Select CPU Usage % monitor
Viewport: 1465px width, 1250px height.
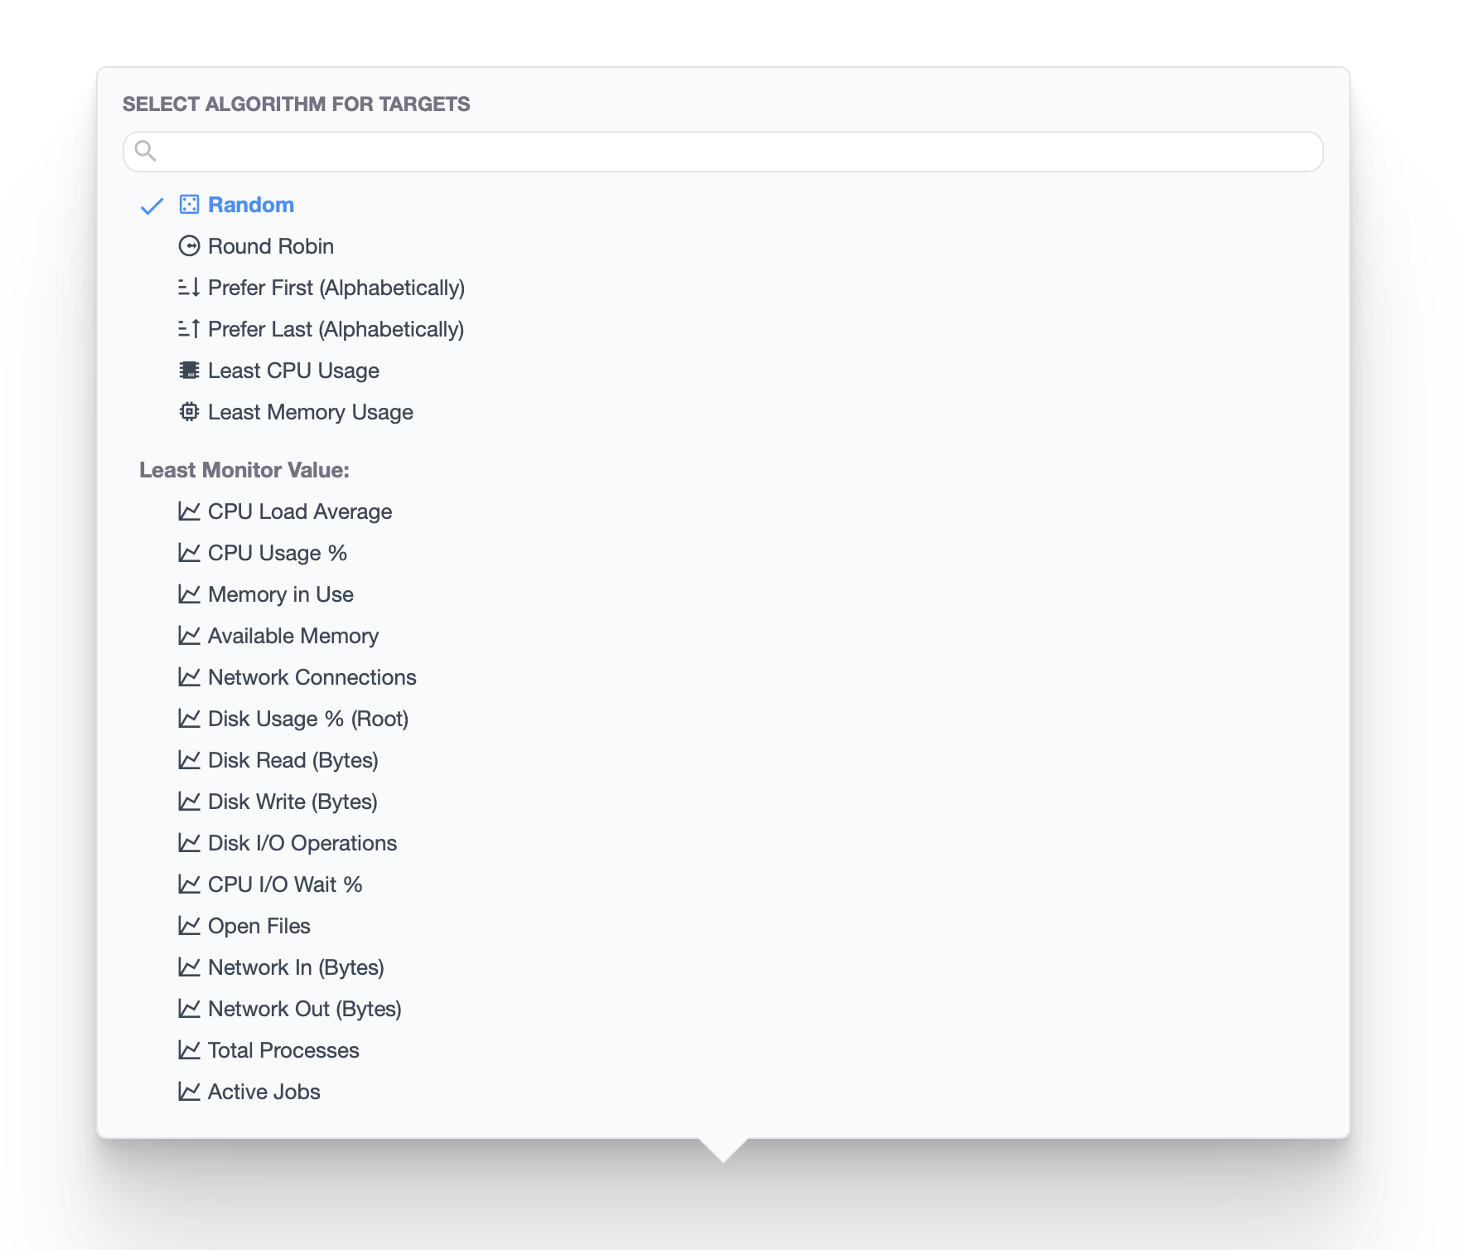tap(277, 553)
